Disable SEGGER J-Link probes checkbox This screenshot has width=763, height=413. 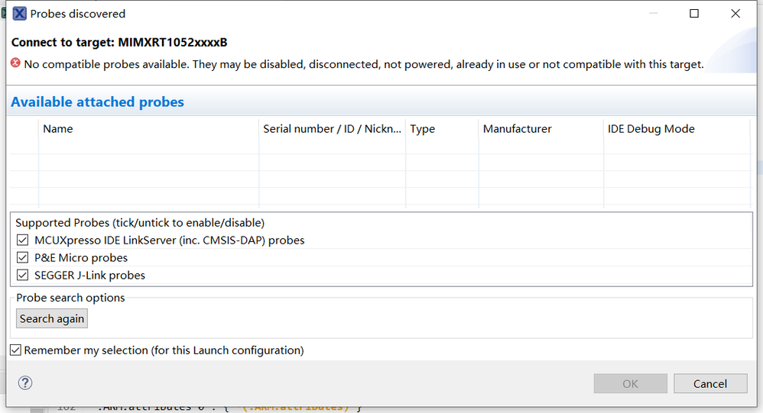(x=23, y=275)
